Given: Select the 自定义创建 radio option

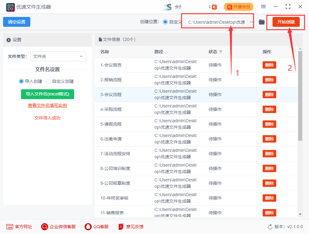Looking at the screenshot, I should [48, 81].
